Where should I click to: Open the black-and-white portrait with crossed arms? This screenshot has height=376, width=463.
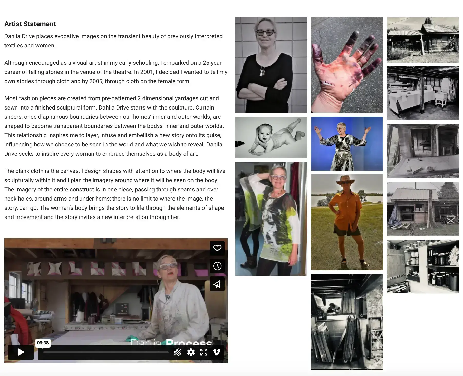click(x=271, y=65)
